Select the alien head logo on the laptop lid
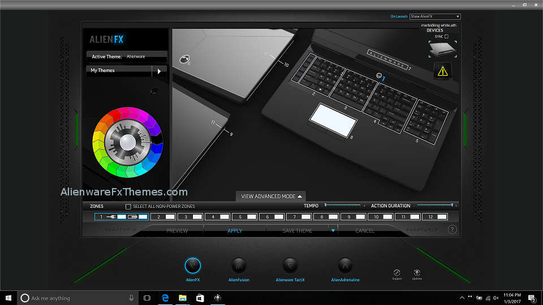The height and width of the screenshot is (305, 543). 184,59
